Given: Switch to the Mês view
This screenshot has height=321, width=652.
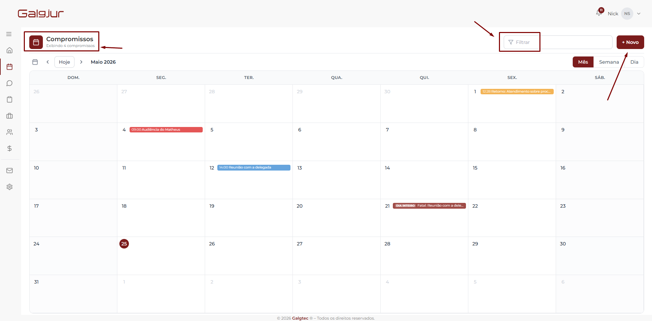Looking at the screenshot, I should coord(583,62).
